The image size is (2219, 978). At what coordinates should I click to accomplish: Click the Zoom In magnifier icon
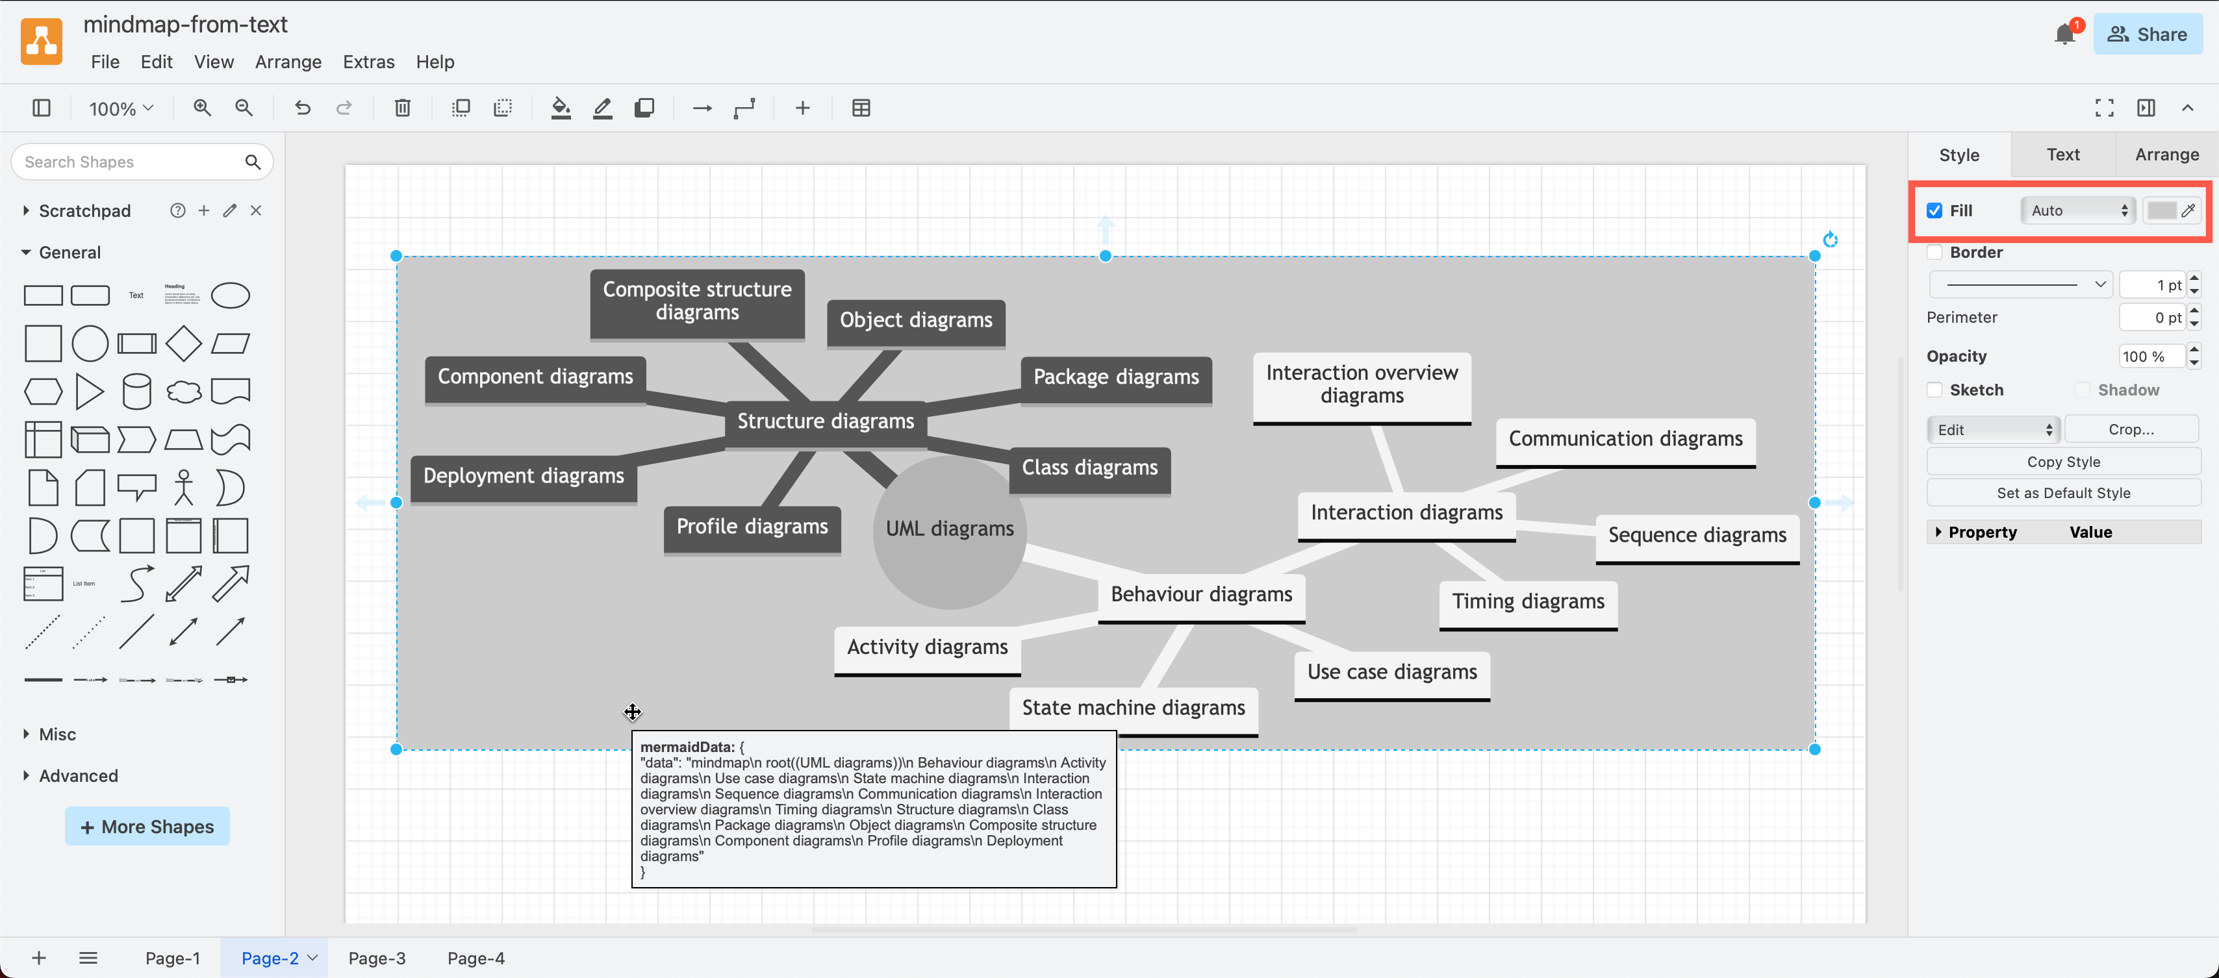click(201, 108)
